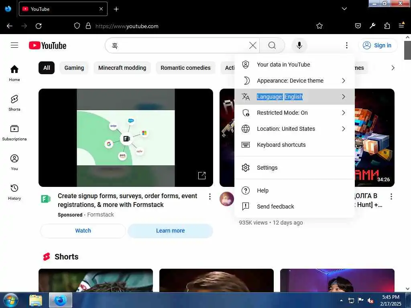411x308 pixels.
Task: Close the YouTube tab
Action: (101, 9)
